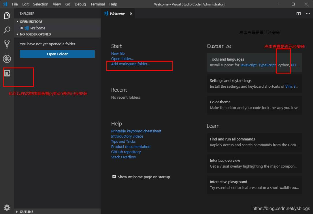This screenshot has height=214, width=313.
Task: Open the Selection menu
Action: click(x=41, y=4)
